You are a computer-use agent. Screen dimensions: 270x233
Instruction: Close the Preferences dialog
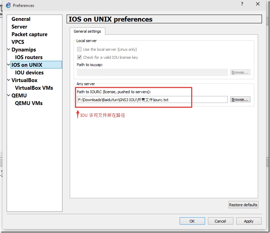pos(258,4)
